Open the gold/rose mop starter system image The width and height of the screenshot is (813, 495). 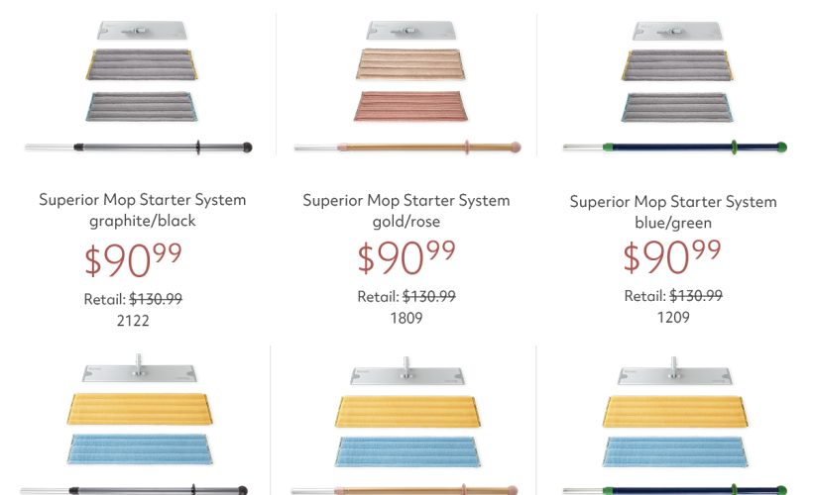[x=407, y=87]
